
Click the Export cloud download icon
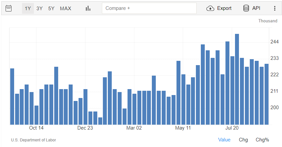tap(210, 8)
